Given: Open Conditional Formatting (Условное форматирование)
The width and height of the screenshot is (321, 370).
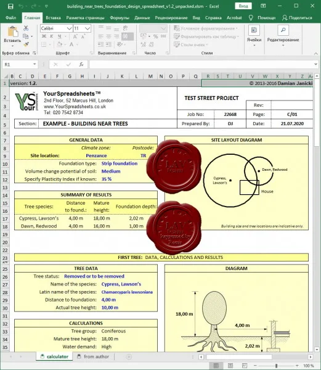Looking at the screenshot, I should [206, 28].
